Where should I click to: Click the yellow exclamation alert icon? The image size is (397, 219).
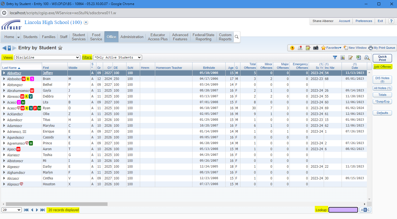[292, 48]
